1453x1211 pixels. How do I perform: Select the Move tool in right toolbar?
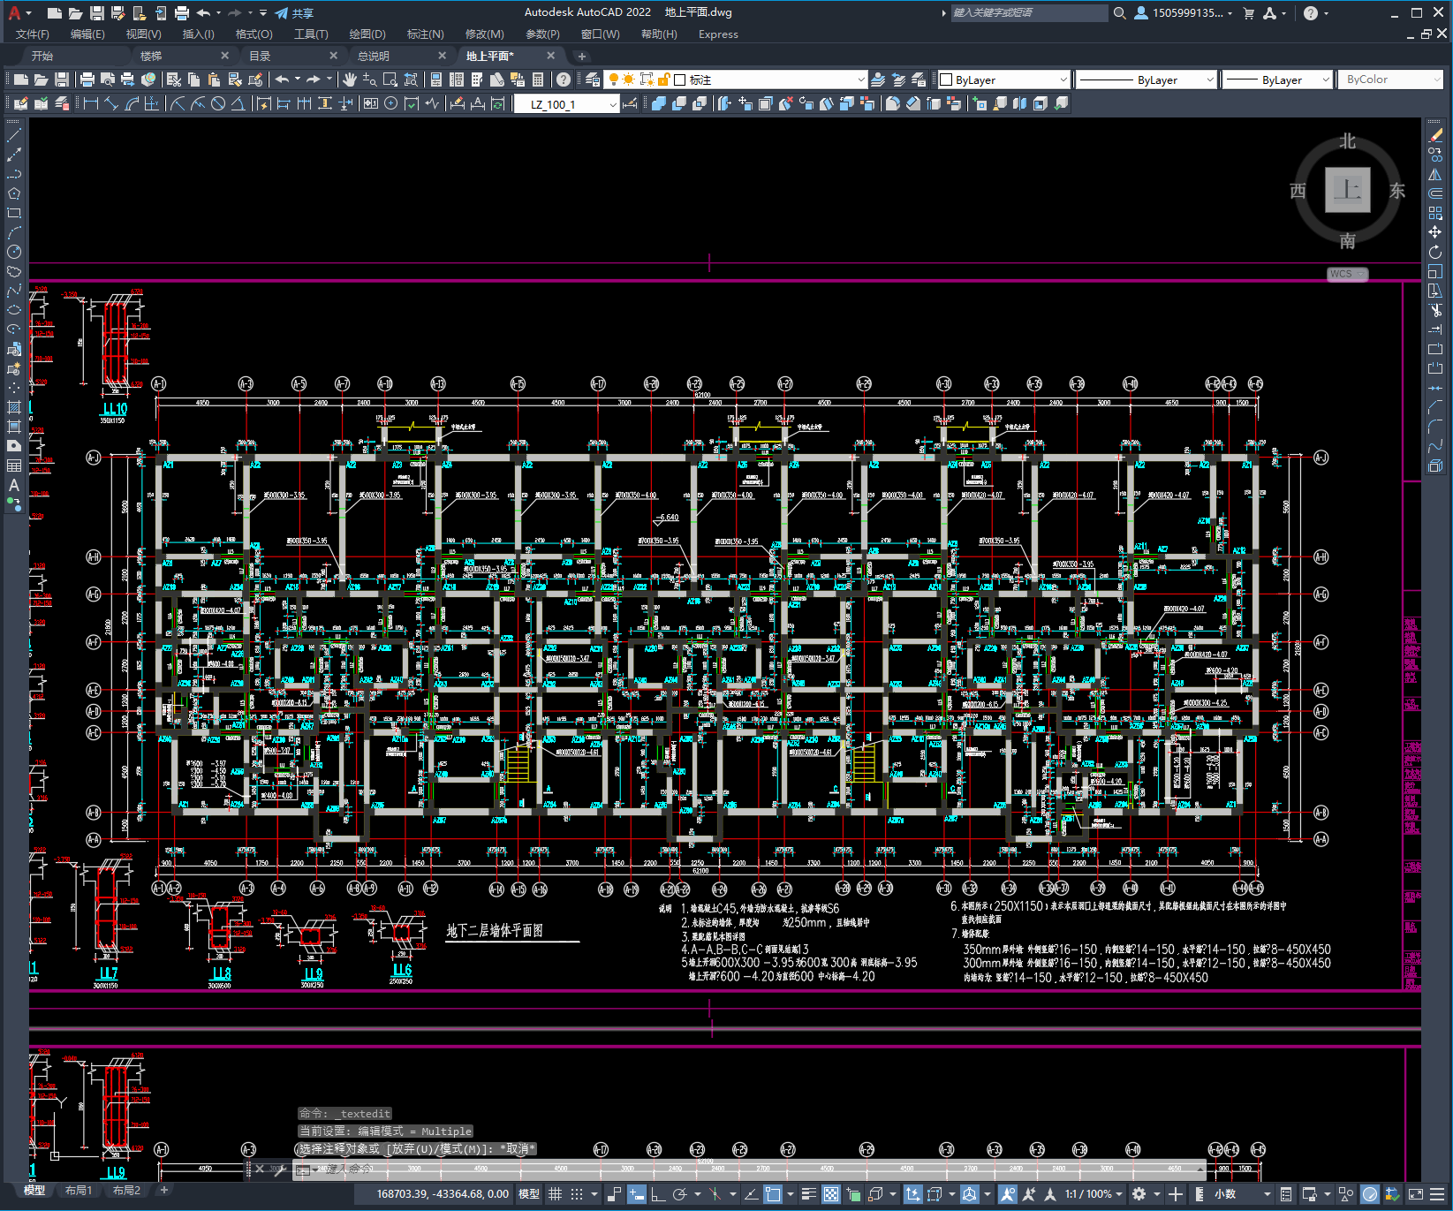point(1435,232)
